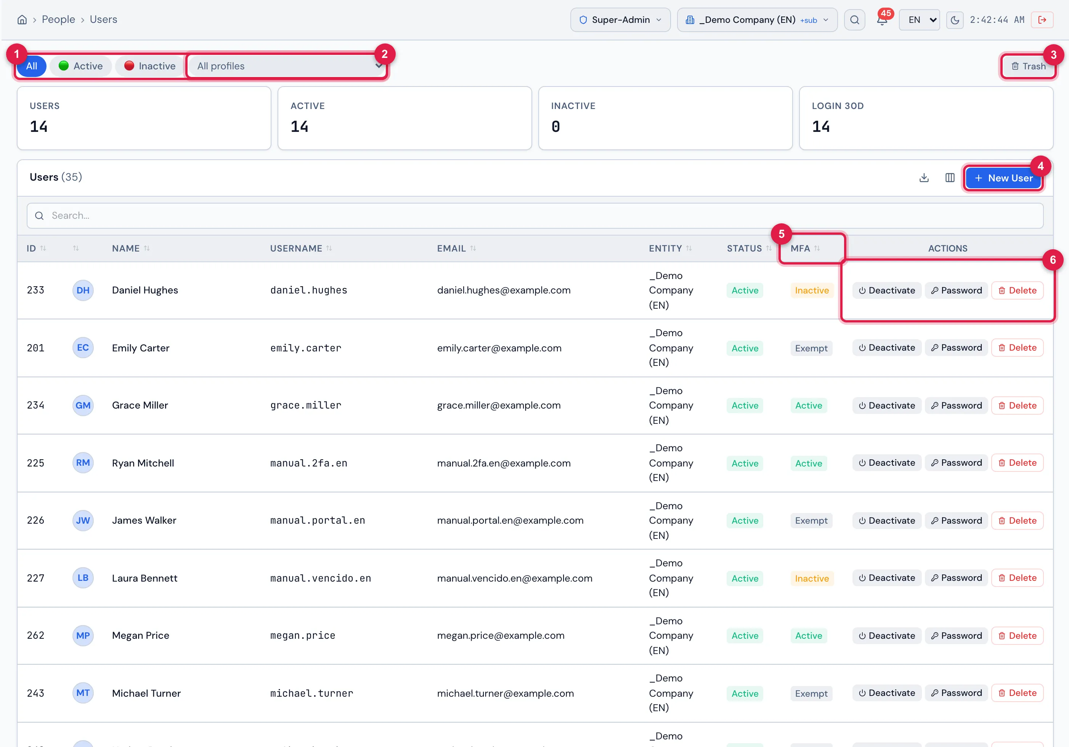This screenshot has width=1069, height=747.
Task: Click Ryan Mitchell RM avatar
Action: point(83,463)
